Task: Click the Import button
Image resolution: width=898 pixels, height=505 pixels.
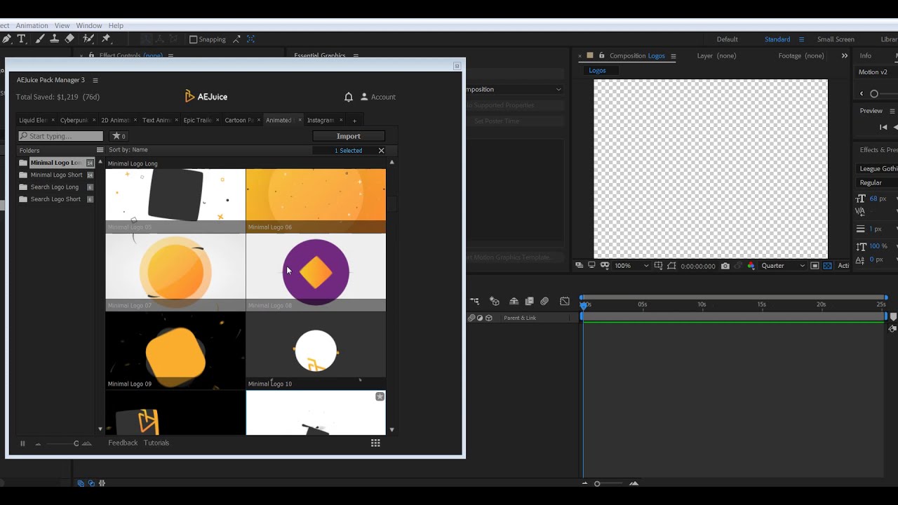Action: click(x=349, y=136)
